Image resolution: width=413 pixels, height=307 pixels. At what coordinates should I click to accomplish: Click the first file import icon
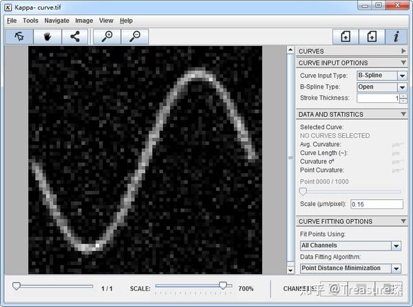click(x=346, y=36)
